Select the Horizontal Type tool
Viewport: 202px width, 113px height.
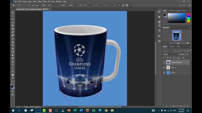13,65
